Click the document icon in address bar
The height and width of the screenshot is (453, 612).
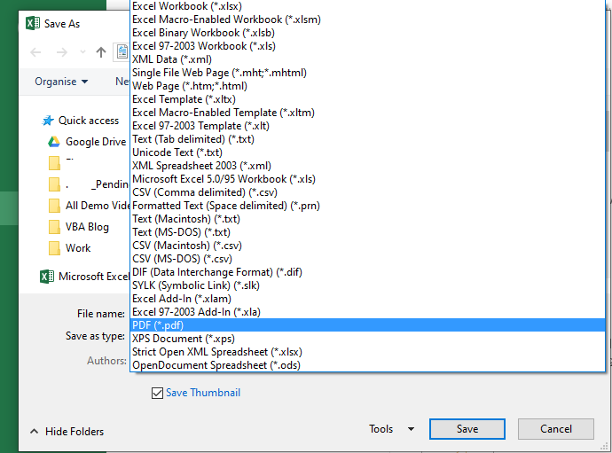pos(122,51)
